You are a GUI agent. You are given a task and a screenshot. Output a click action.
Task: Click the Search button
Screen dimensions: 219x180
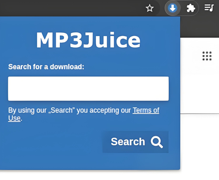pyautogui.click(x=135, y=142)
